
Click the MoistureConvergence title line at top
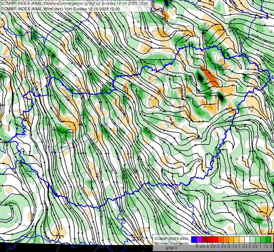75,3
